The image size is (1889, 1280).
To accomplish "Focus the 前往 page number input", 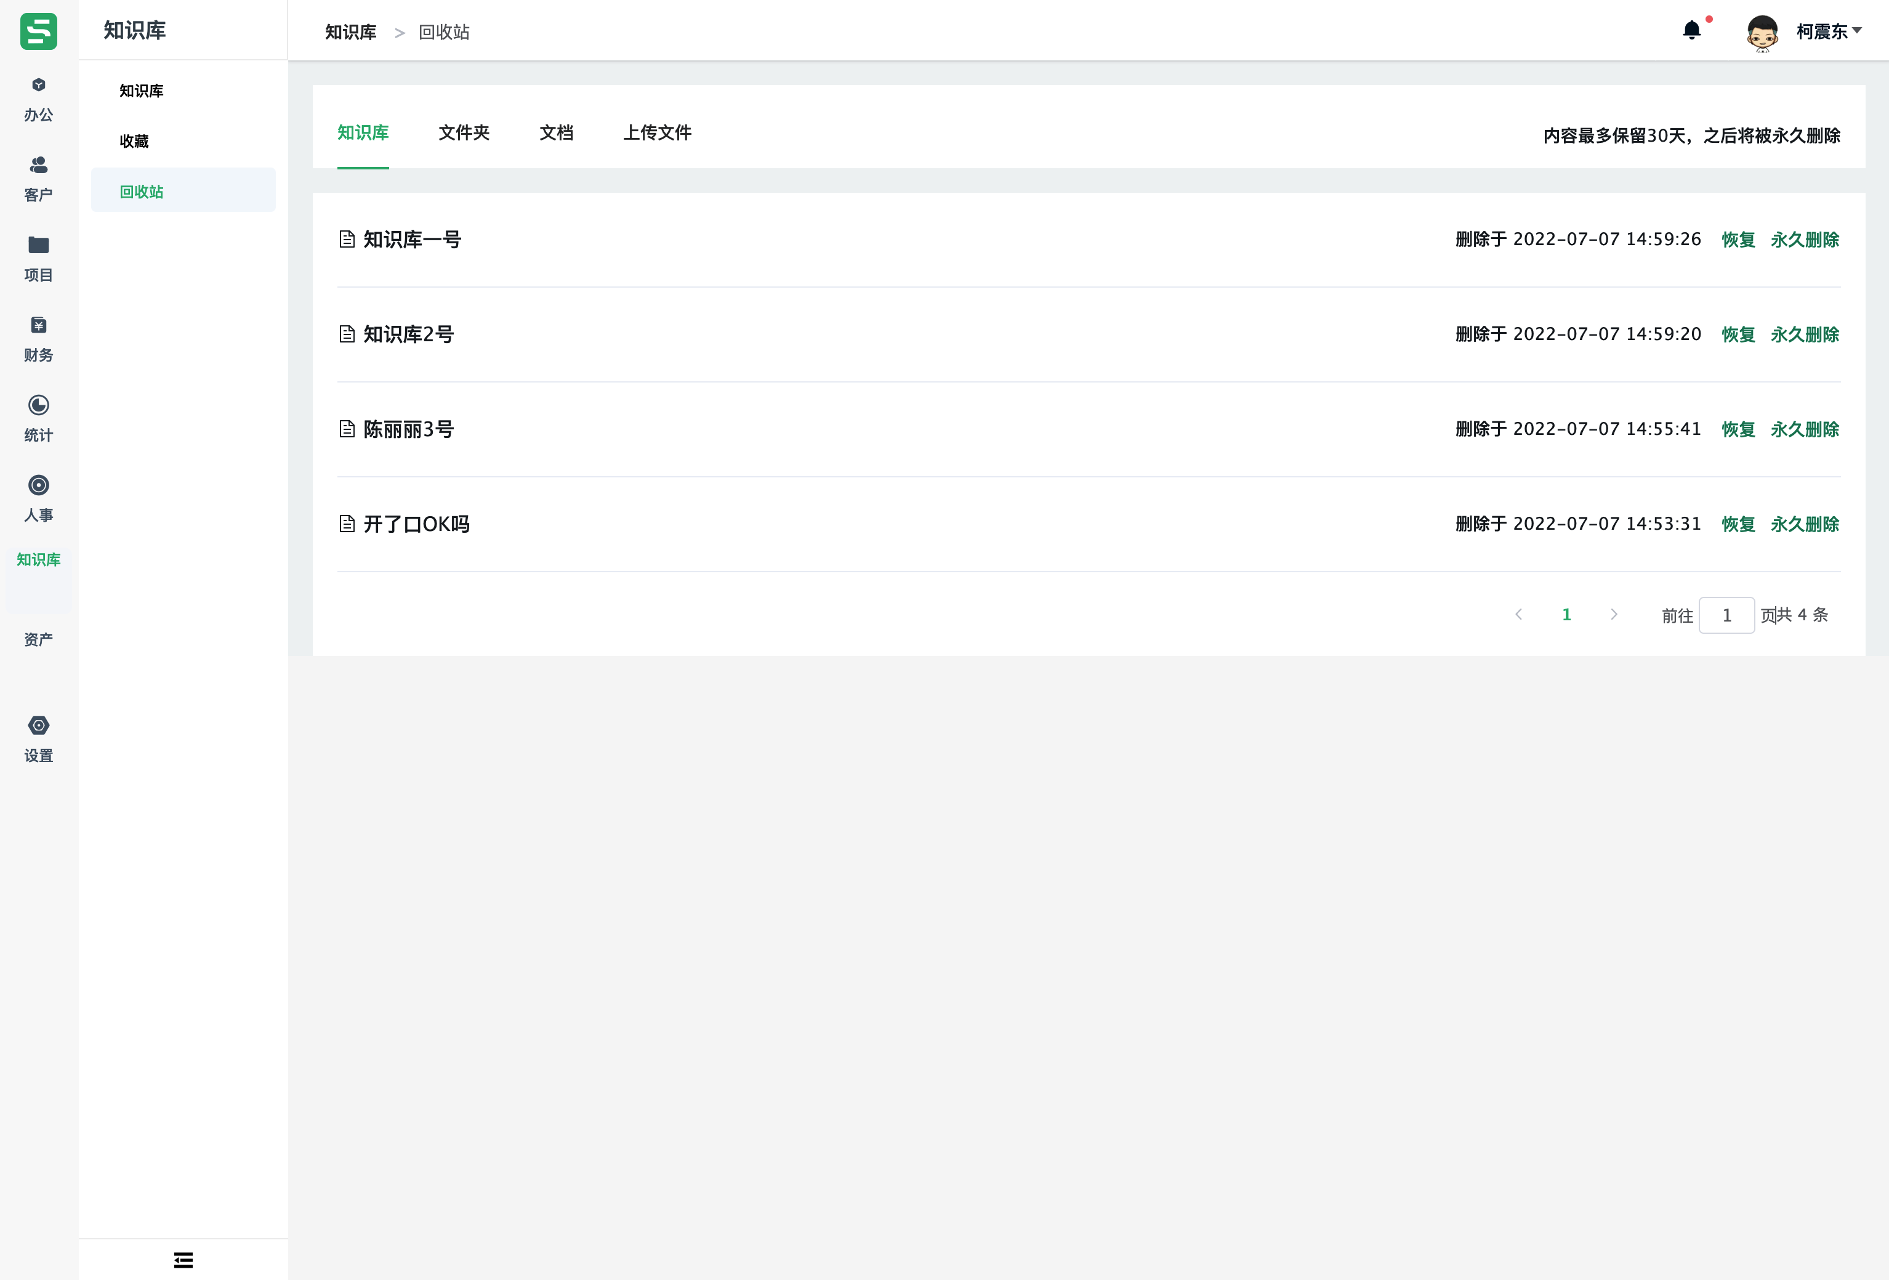I will coord(1726,615).
